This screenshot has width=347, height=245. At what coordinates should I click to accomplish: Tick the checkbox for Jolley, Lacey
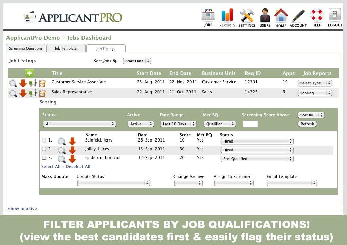coord(44,149)
